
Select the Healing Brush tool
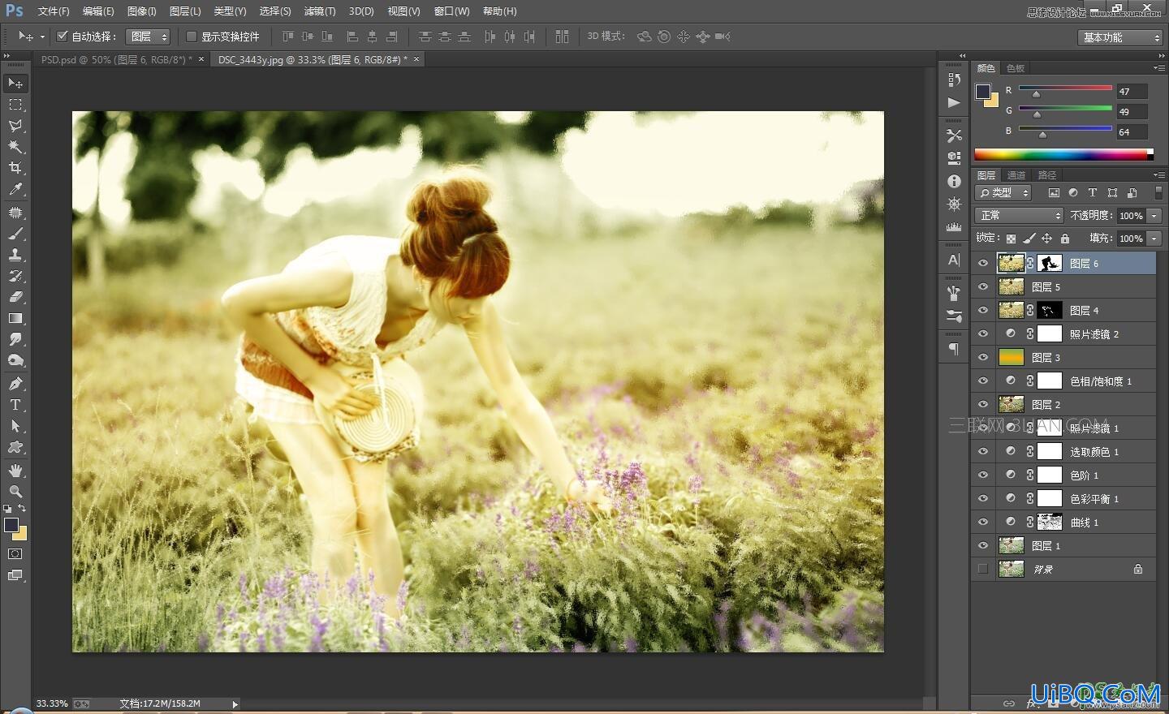point(15,213)
